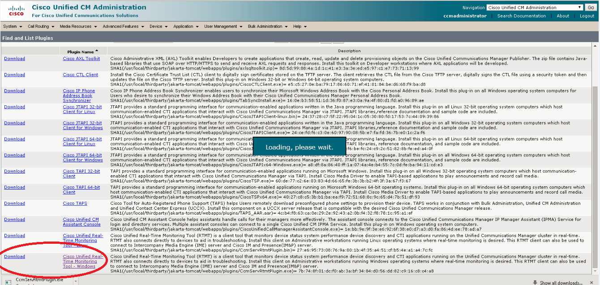The image size is (600, 285).
Task: Download Real-Time Monitoring Tool for Windows
Action: [x=14, y=257]
